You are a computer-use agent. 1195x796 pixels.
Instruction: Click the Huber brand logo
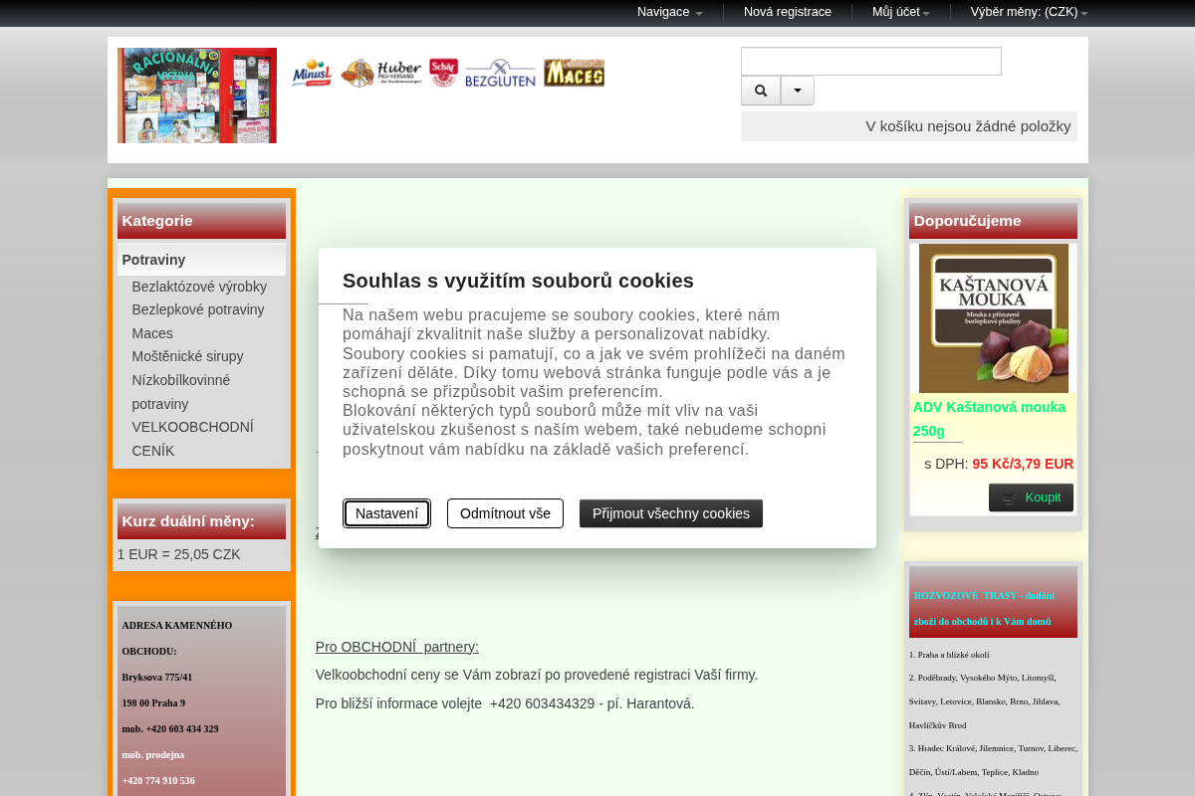(x=381, y=73)
